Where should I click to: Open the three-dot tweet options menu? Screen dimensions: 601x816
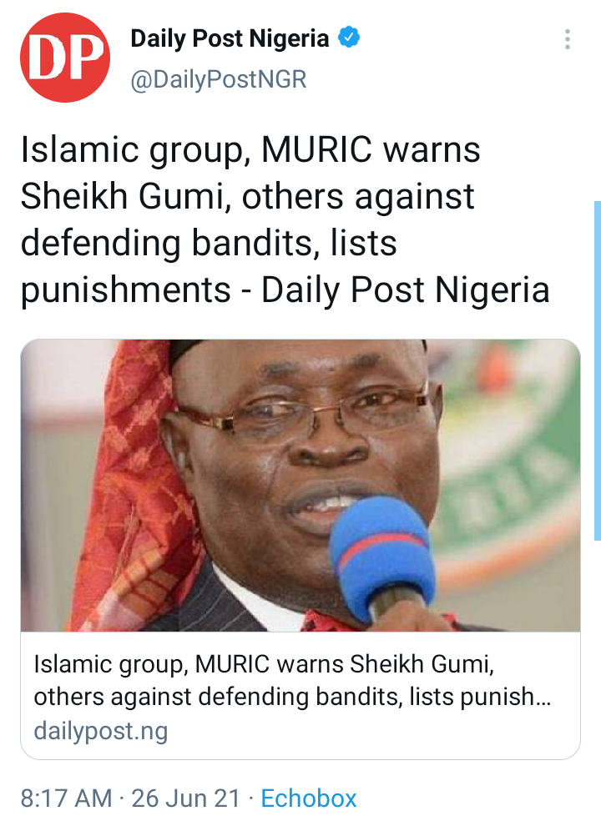(x=567, y=39)
